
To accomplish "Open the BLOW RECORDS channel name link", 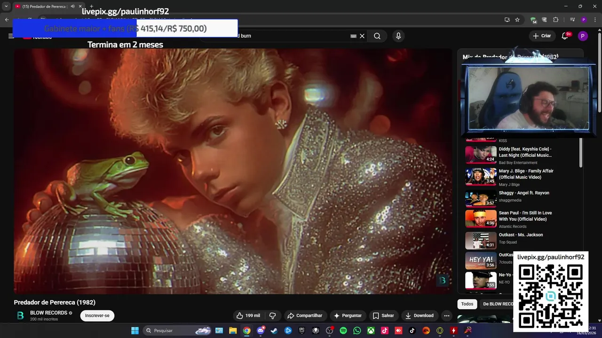I will 49,313.
